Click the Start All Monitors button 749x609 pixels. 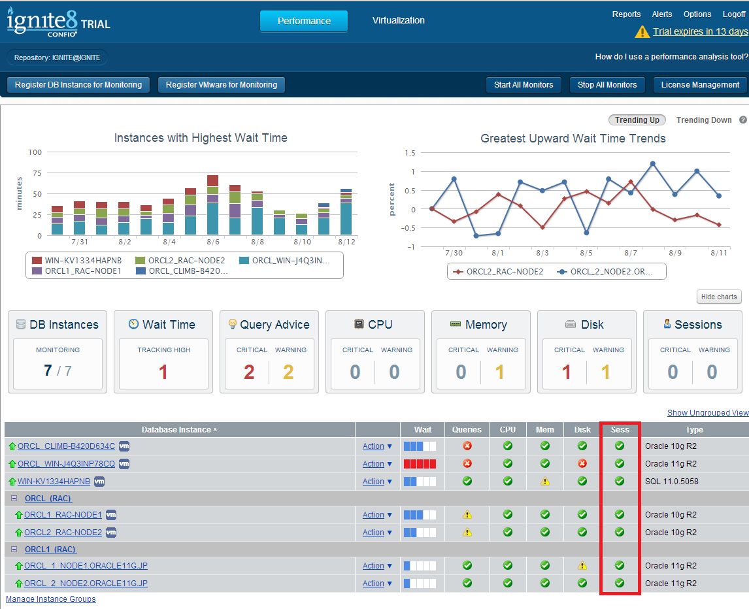[524, 84]
